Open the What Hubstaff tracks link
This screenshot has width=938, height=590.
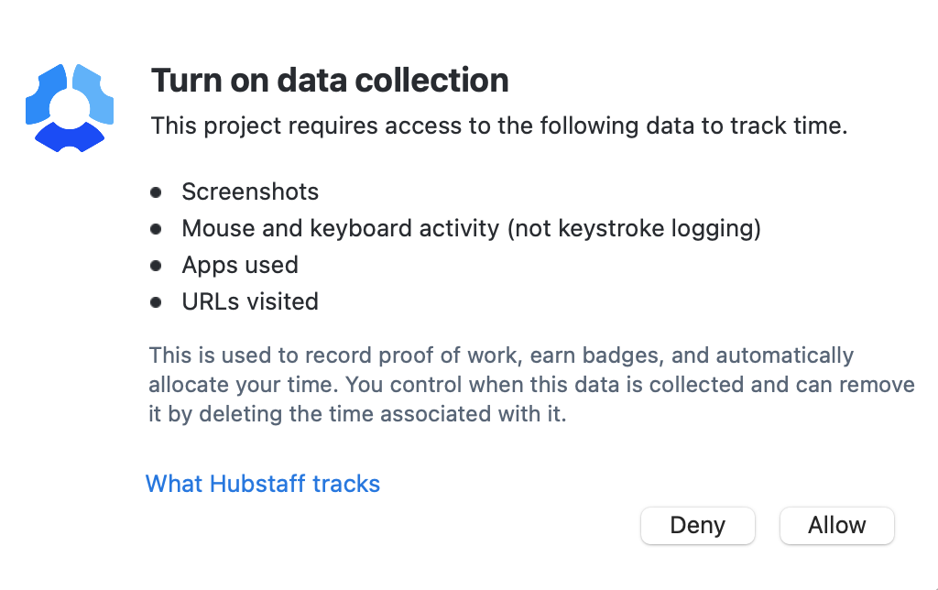pyautogui.click(x=263, y=484)
